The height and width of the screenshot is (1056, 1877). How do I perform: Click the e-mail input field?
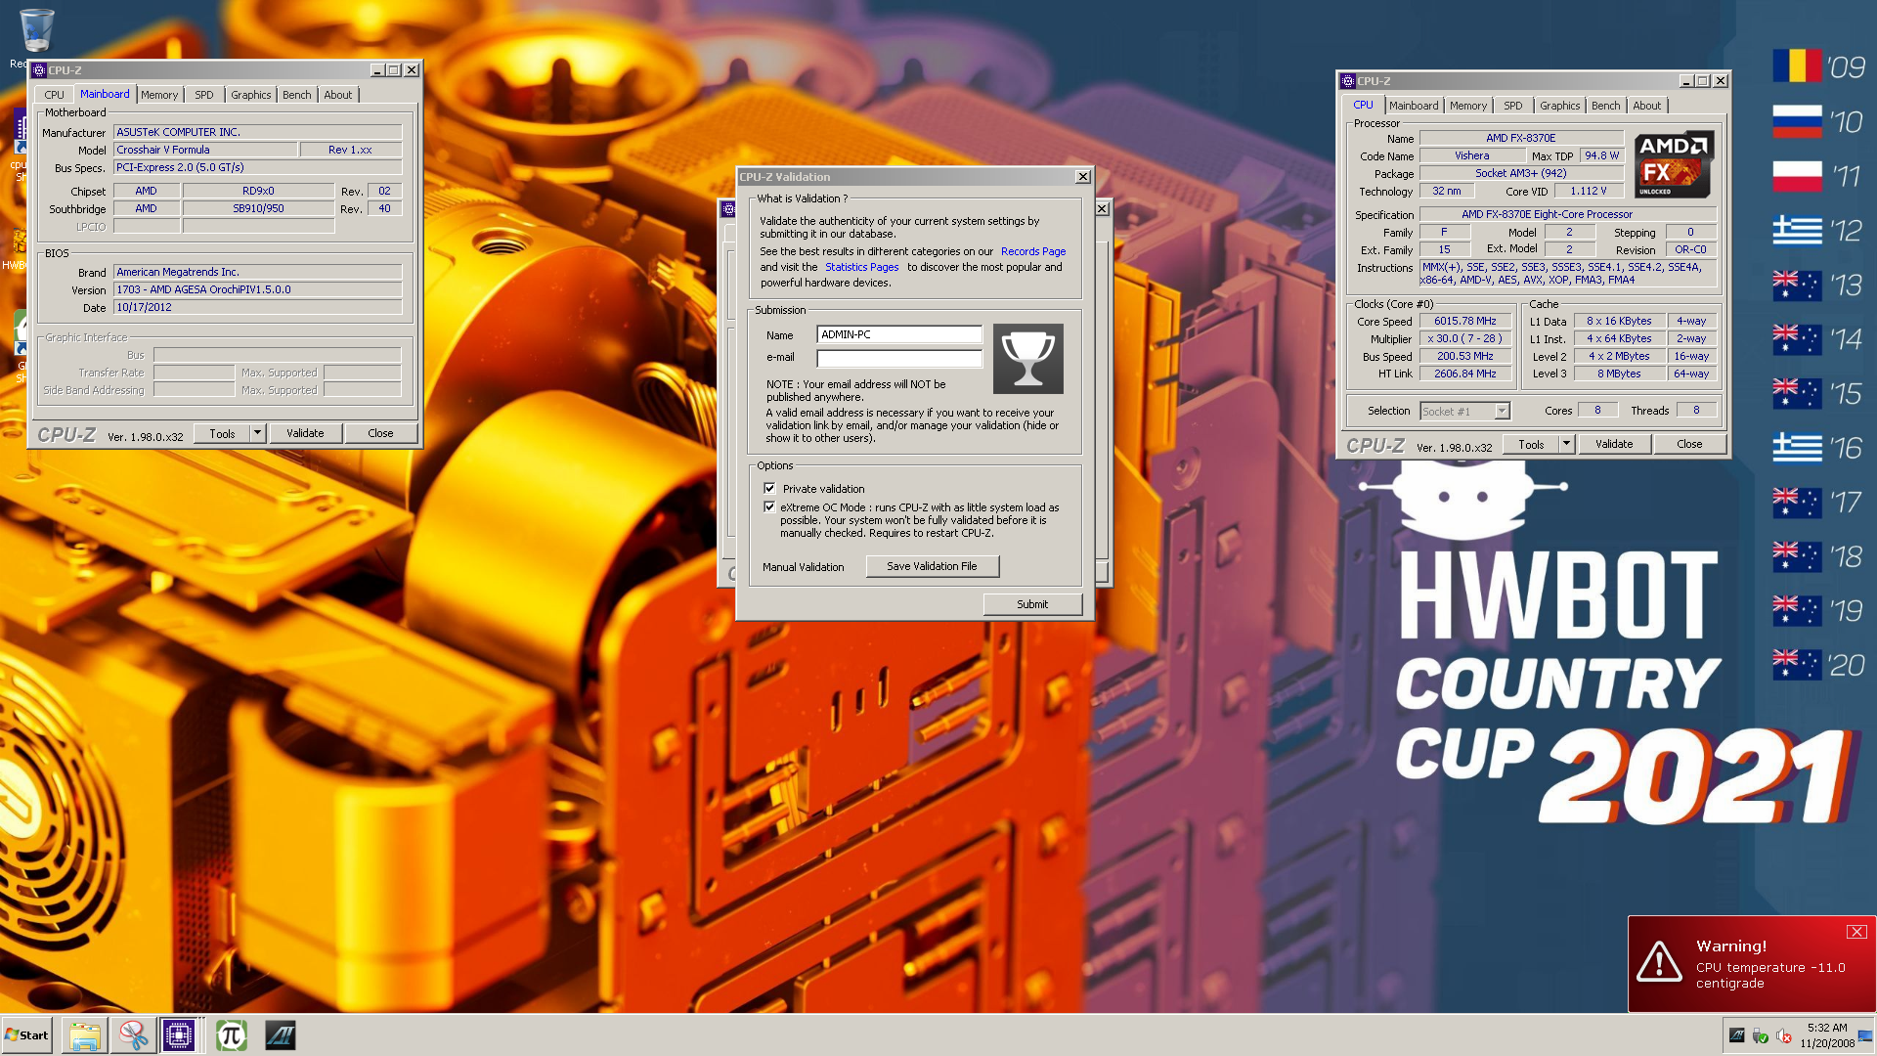(899, 358)
